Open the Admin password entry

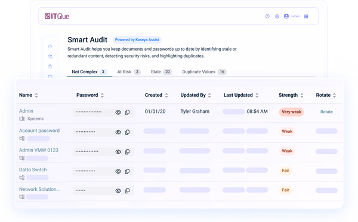click(26, 111)
